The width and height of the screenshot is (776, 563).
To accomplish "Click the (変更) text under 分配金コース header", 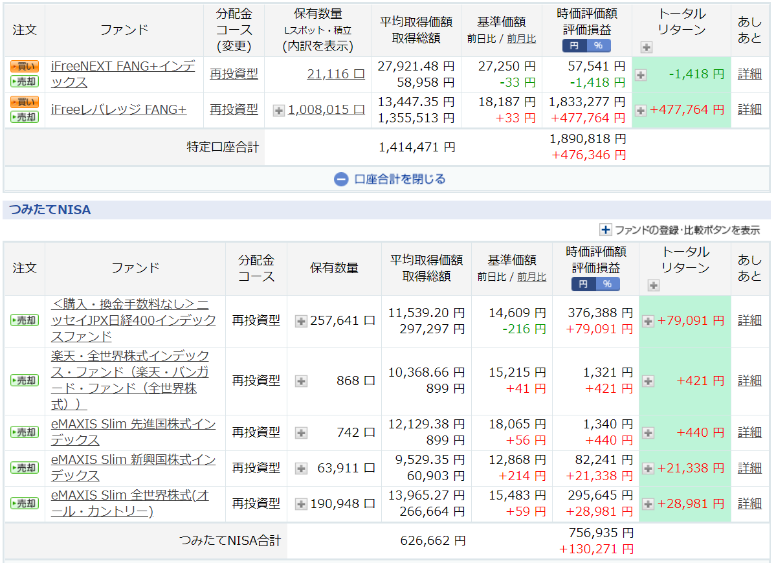I will [x=234, y=46].
